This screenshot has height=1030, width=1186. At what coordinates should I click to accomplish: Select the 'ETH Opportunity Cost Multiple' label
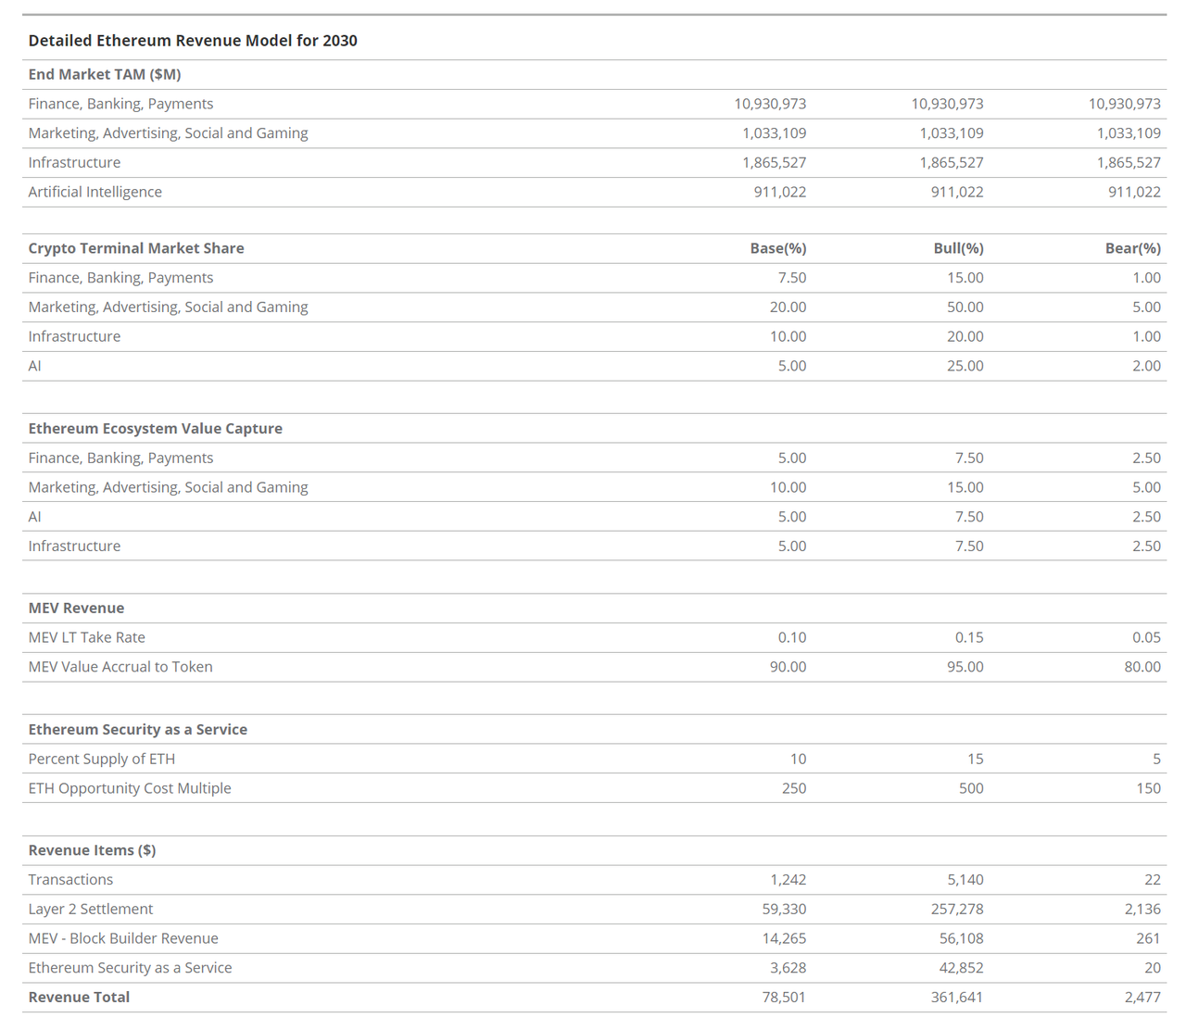(130, 788)
